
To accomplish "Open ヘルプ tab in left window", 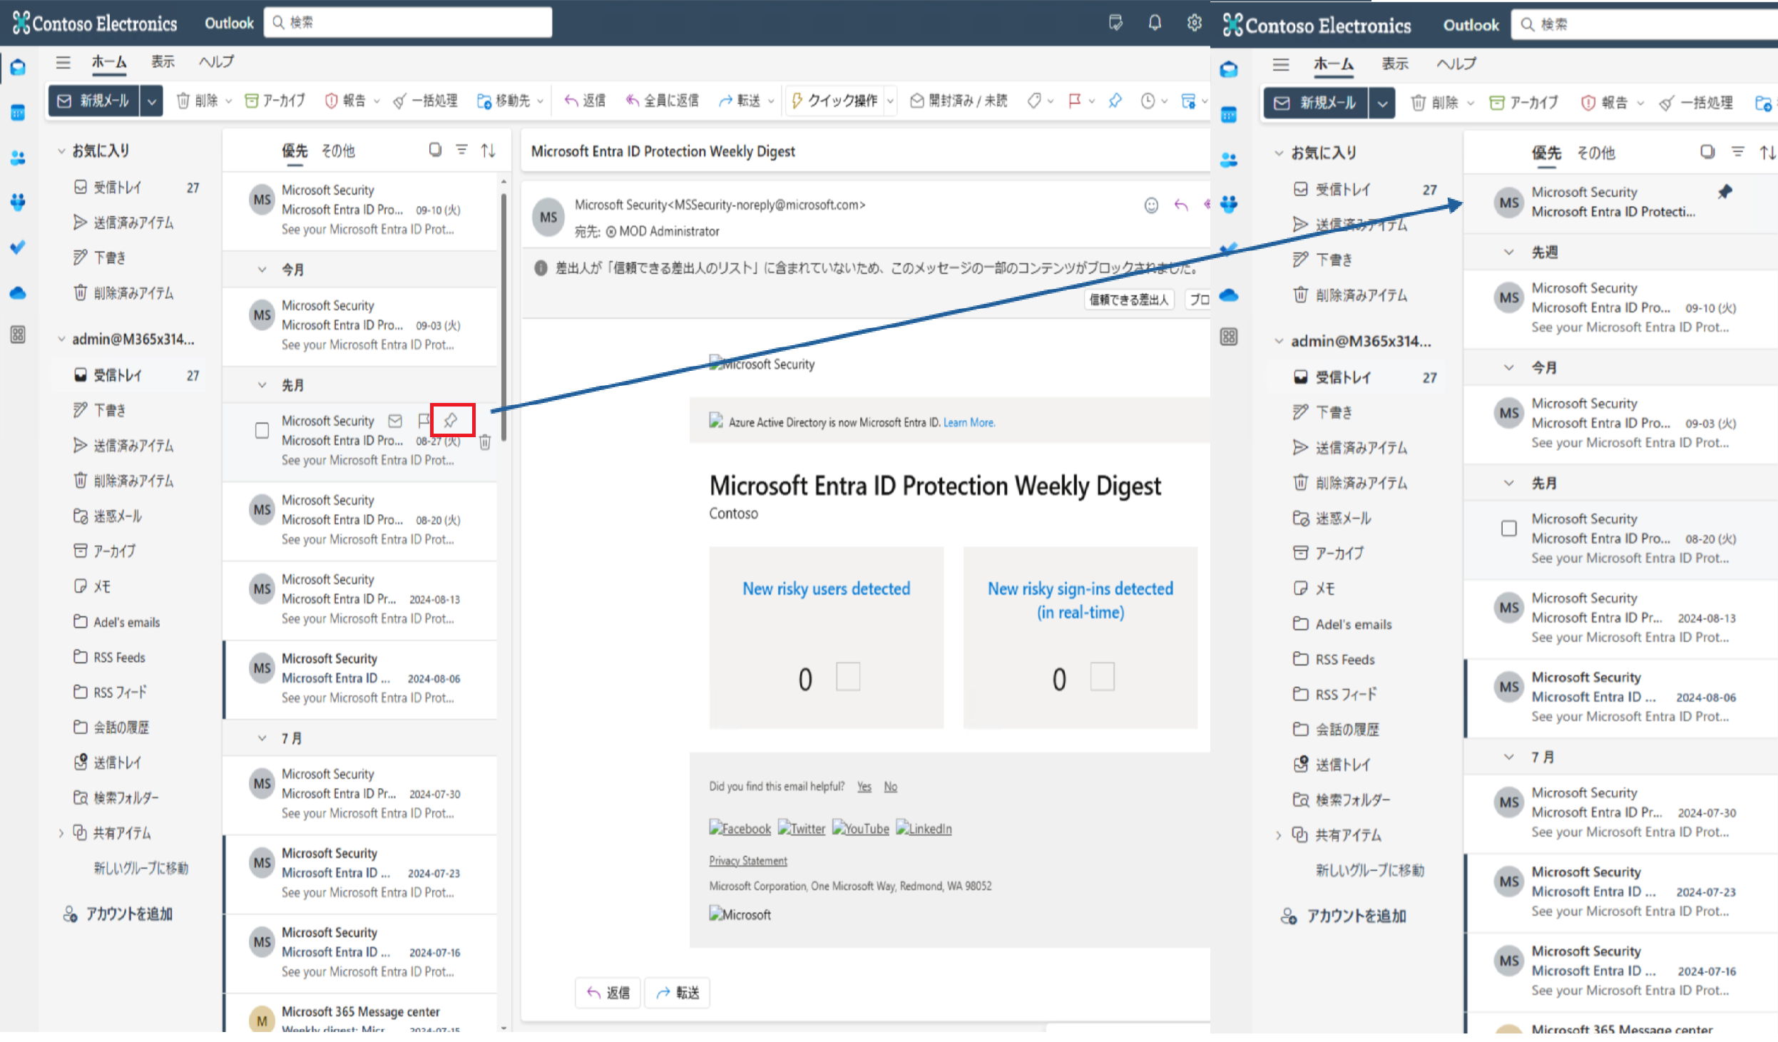I will 216,62.
